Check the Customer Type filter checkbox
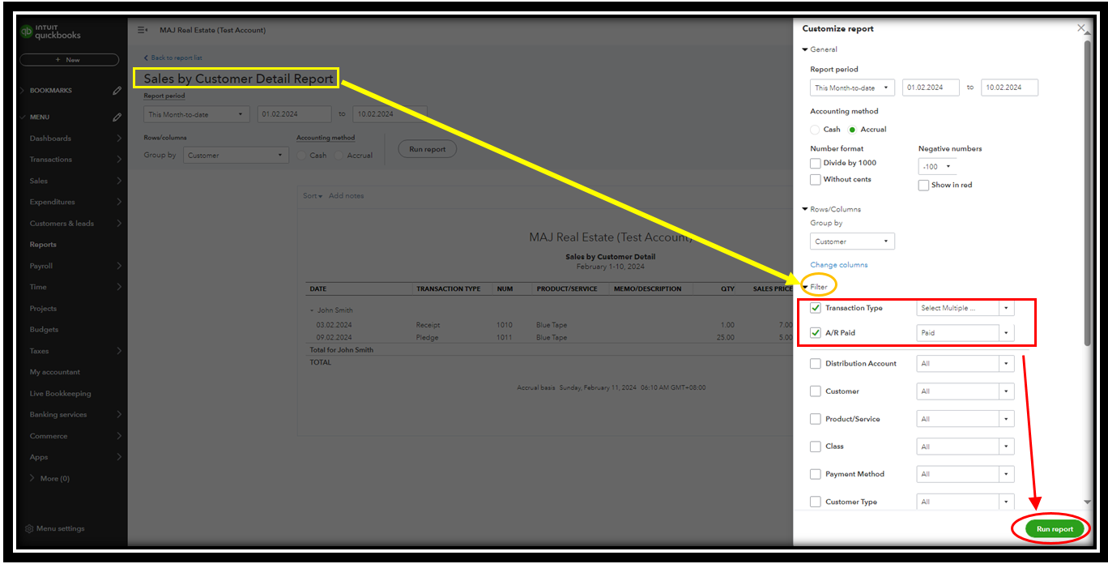The height and width of the screenshot is (564, 1108). 816,502
